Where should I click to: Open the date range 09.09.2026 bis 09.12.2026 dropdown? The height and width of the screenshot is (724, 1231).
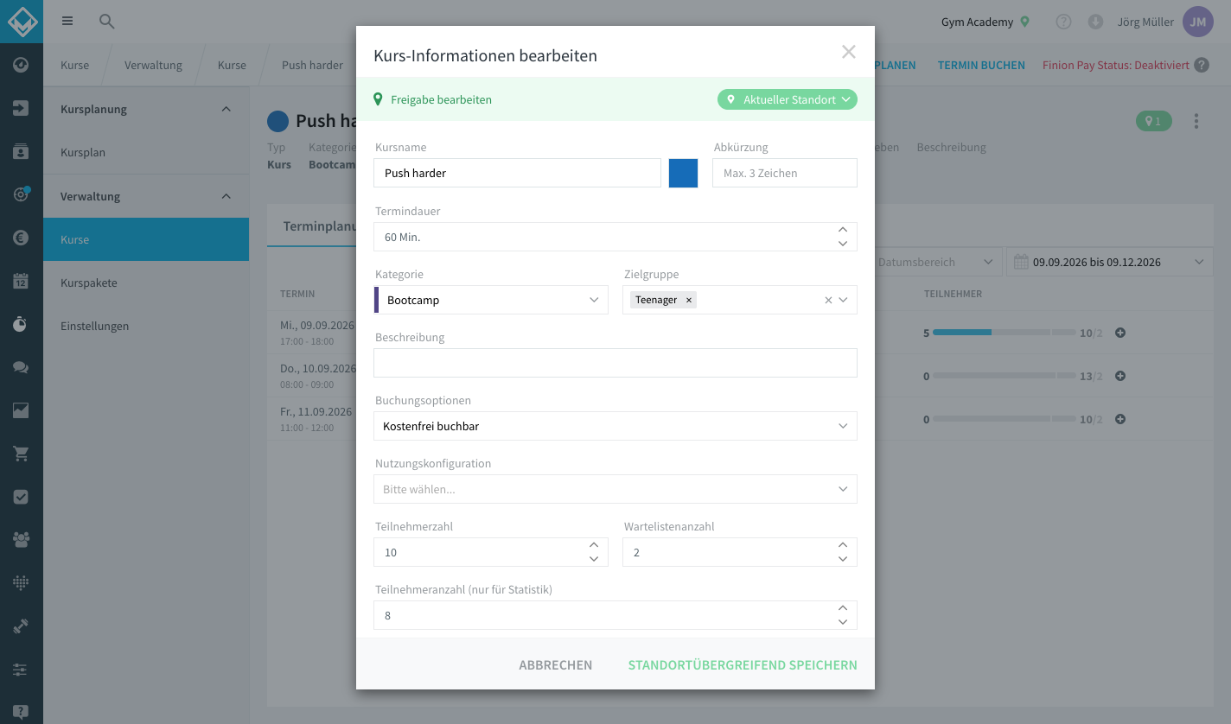point(1110,262)
